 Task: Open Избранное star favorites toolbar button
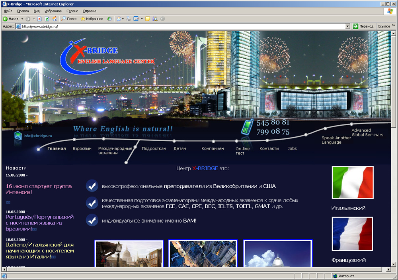[92, 19]
